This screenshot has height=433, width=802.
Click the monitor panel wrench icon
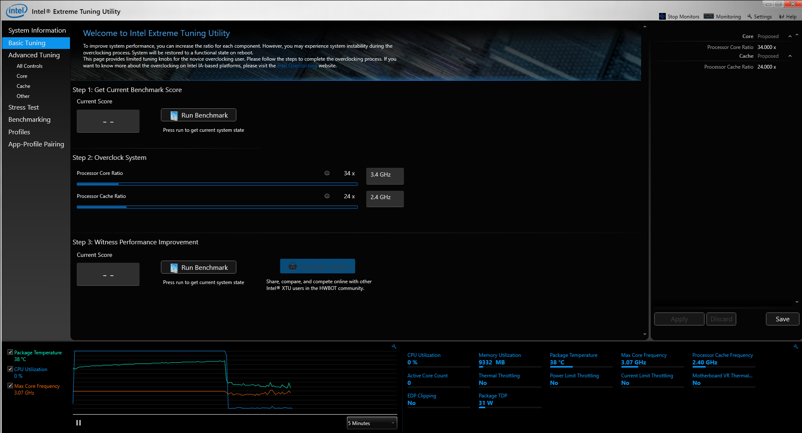(x=796, y=346)
